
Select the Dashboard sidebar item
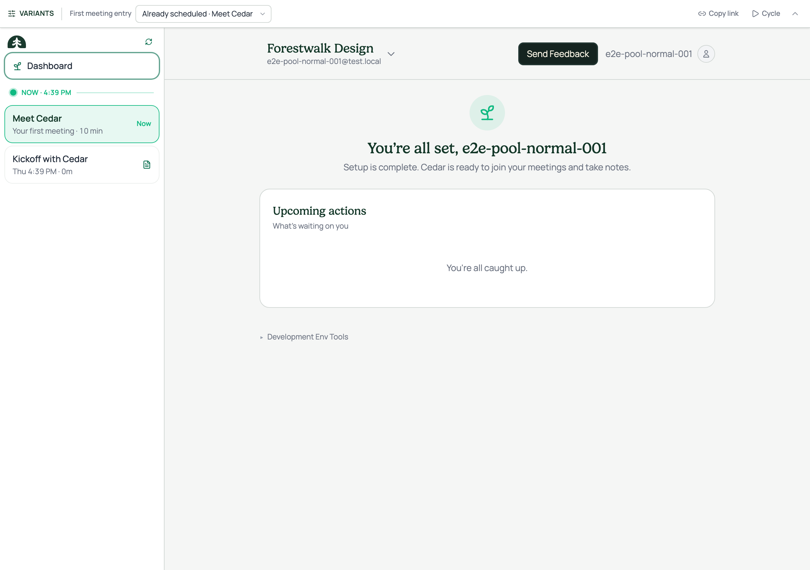coord(82,66)
